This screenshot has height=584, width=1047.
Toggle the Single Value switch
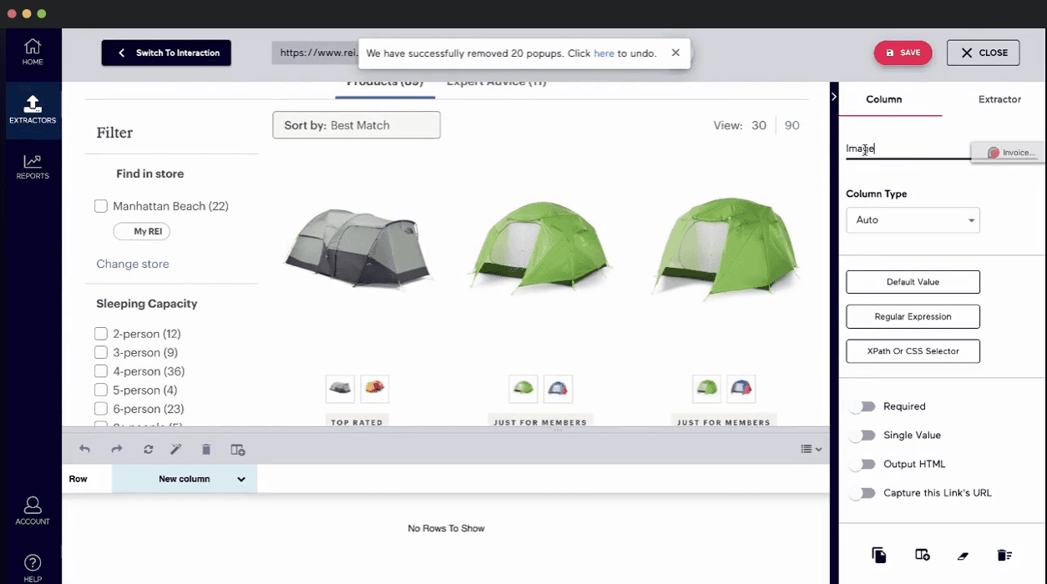862,435
